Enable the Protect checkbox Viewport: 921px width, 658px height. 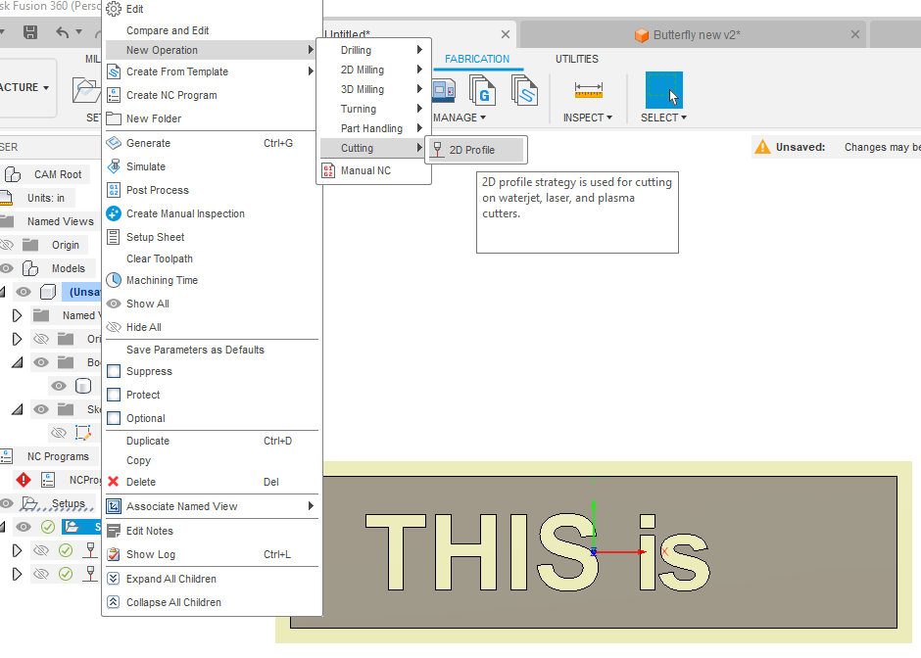tap(114, 396)
